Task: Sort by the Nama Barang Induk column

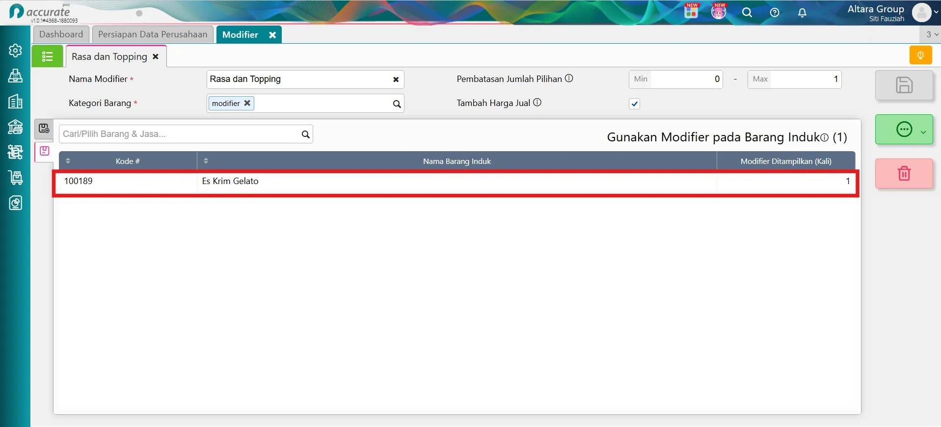Action: 457,161
